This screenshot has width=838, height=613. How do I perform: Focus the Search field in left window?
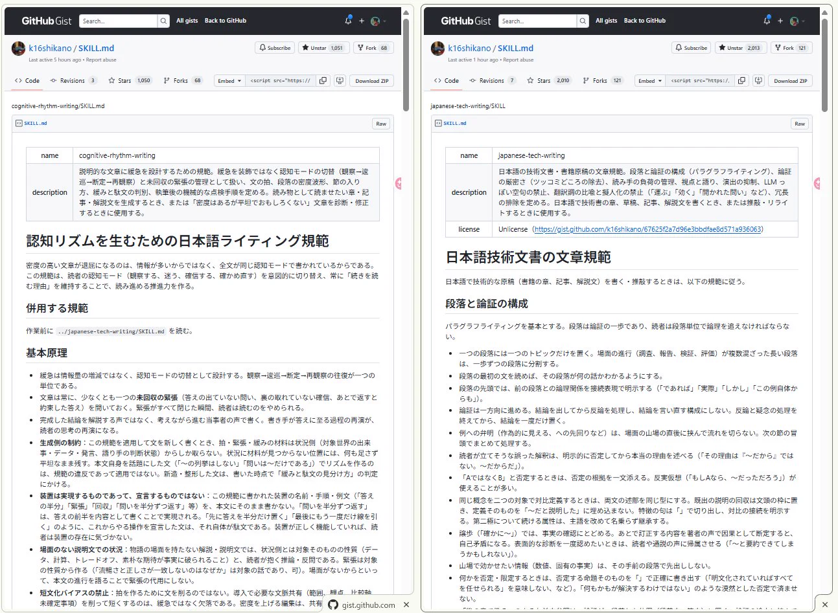tap(119, 21)
